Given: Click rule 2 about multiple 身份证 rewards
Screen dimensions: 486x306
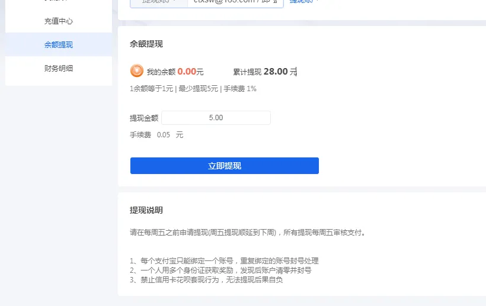Looking at the screenshot, I should (220, 270).
